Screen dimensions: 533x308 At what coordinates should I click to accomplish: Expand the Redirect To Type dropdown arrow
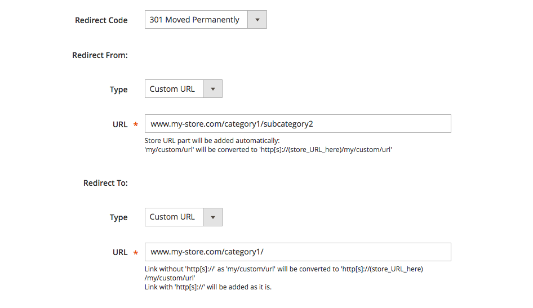coord(213,217)
